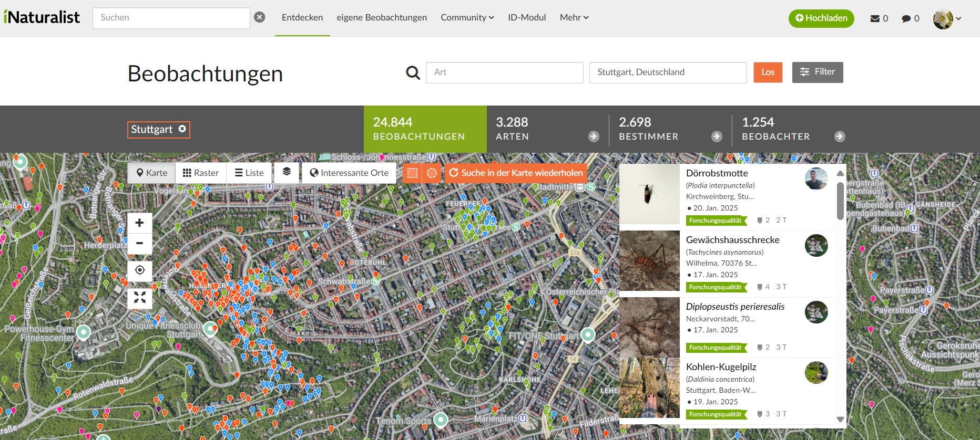
Task: Click the Tenom Sports map marker
Action: (x=441, y=420)
